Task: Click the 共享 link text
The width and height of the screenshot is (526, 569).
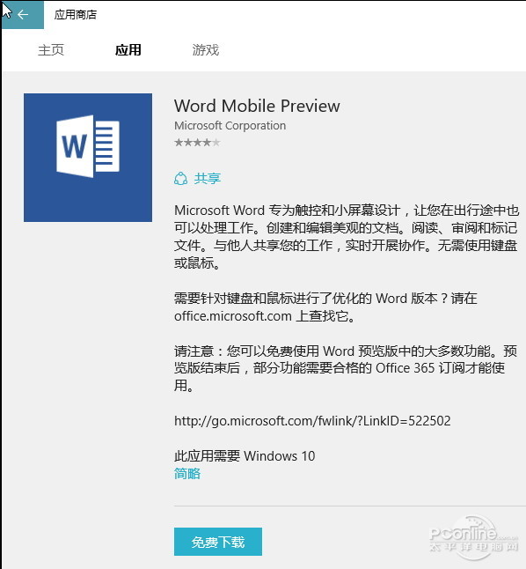Action: tap(208, 179)
